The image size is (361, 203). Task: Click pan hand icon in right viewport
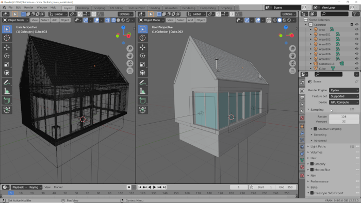click(x=292, y=56)
